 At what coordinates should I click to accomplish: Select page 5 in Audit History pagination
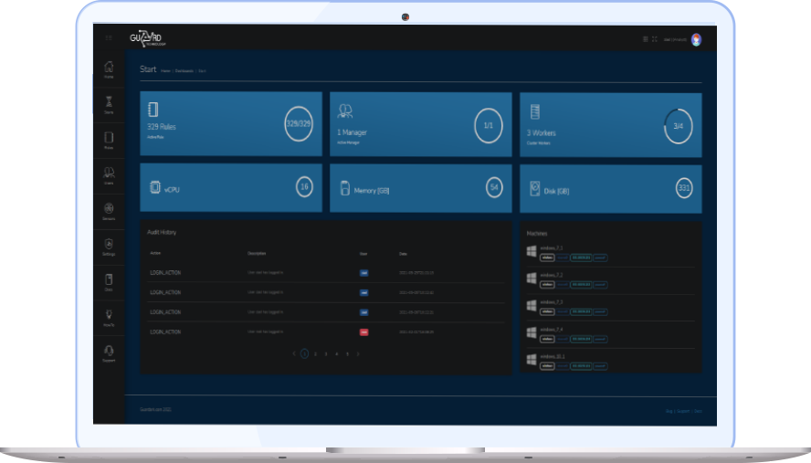[x=347, y=353]
